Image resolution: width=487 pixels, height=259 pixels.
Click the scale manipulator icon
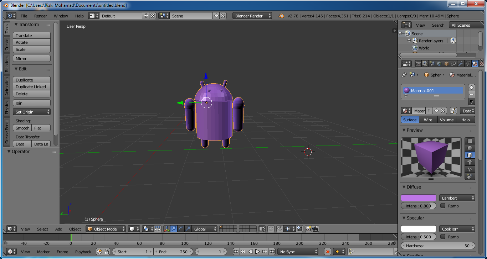[188, 229]
